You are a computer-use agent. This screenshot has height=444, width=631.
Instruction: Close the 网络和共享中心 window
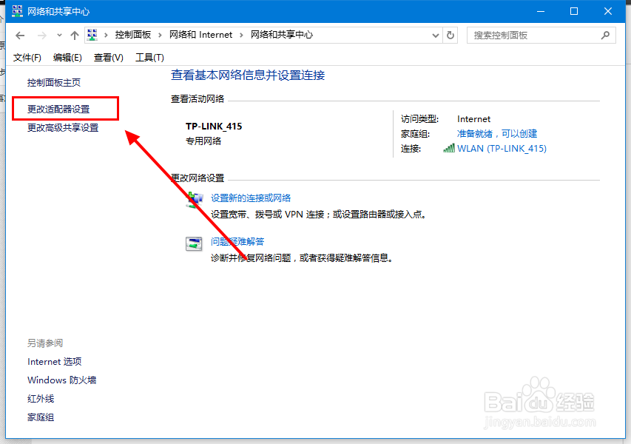pyautogui.click(x=608, y=11)
